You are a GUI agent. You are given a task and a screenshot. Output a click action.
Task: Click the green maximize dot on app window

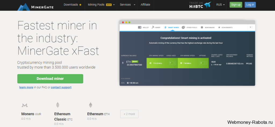coord(129,22)
